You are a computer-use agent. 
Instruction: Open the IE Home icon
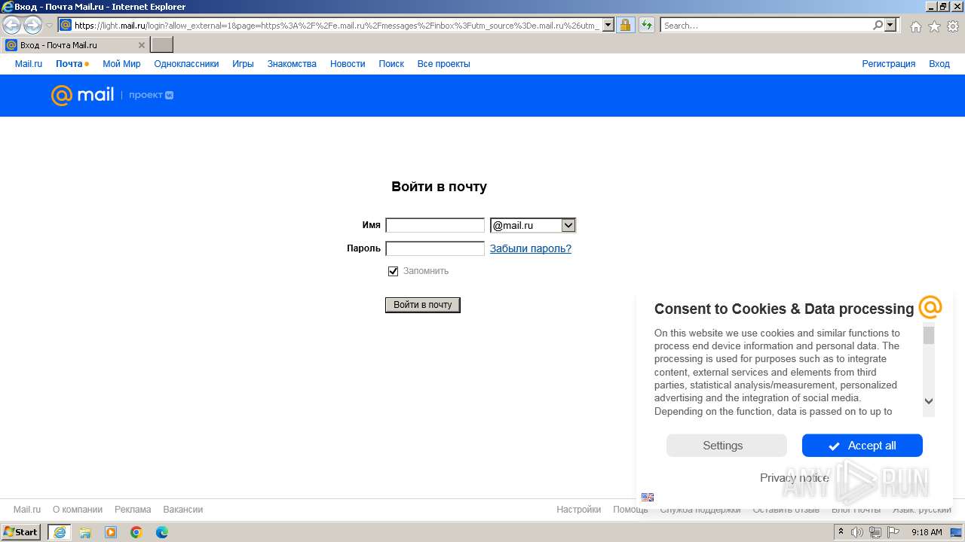(x=915, y=26)
